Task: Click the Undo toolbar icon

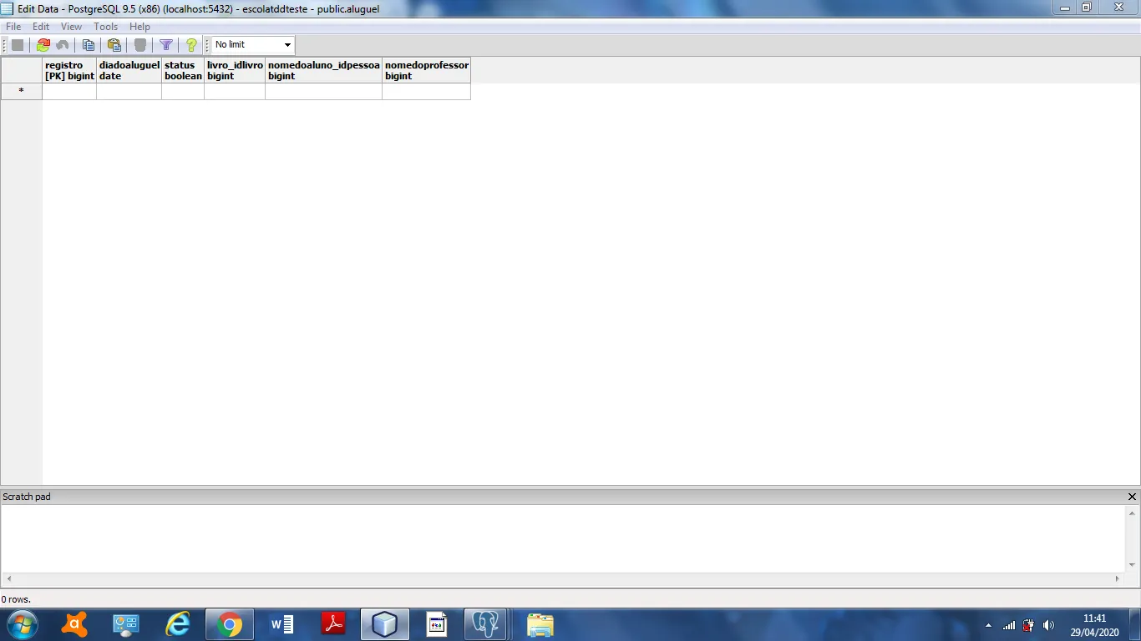Action: [62, 45]
